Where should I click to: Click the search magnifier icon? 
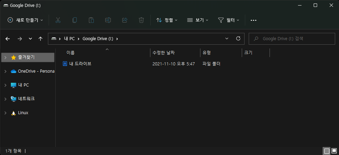pos(256,39)
